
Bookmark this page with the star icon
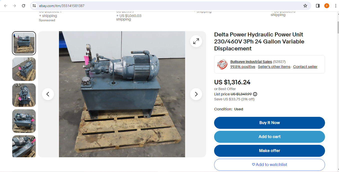(305, 6)
